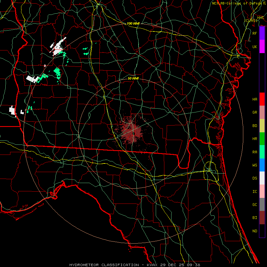Viewport: 267px width, 267px height.
Task: Click the 50 NMI range ring label
Action: point(133,78)
